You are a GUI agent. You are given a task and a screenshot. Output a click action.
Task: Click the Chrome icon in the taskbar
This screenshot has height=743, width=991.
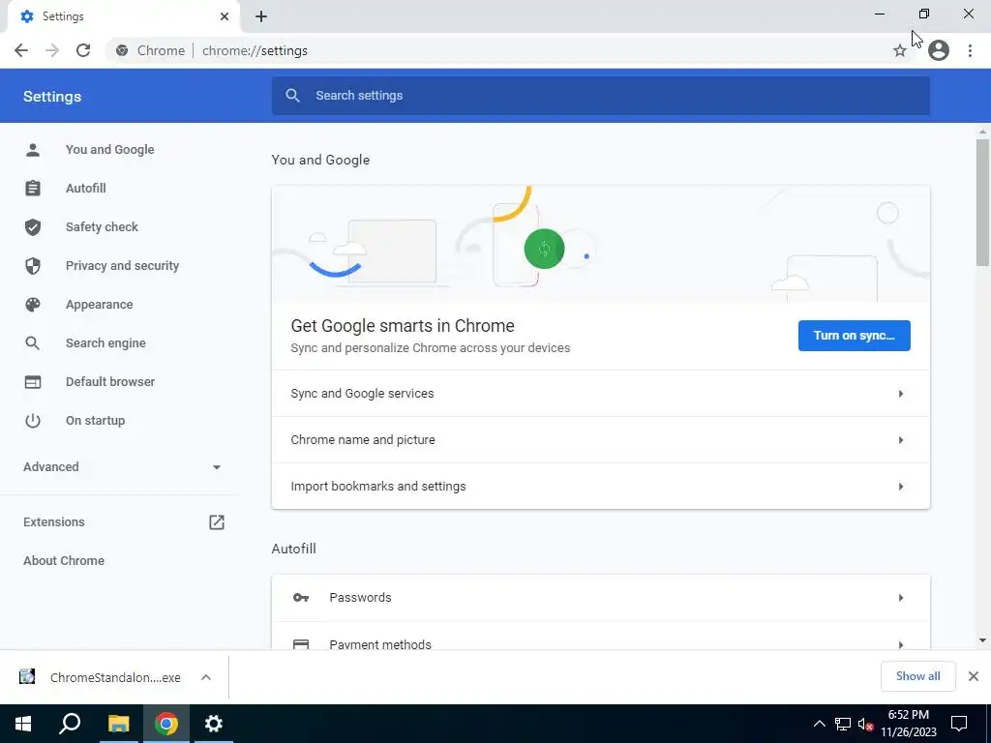tap(166, 724)
